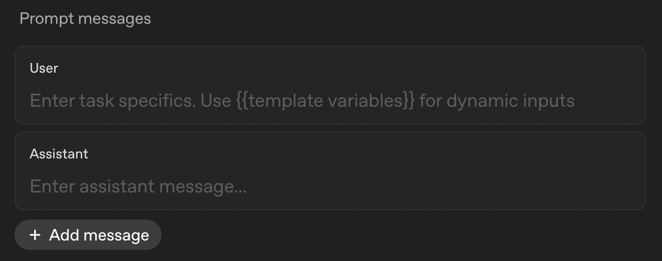Select the Prompt messages heading
This screenshot has height=261, width=662.
85,19
